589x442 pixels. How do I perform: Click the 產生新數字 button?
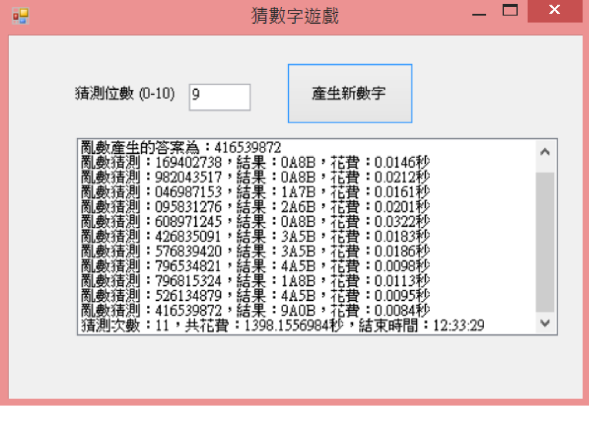point(350,94)
